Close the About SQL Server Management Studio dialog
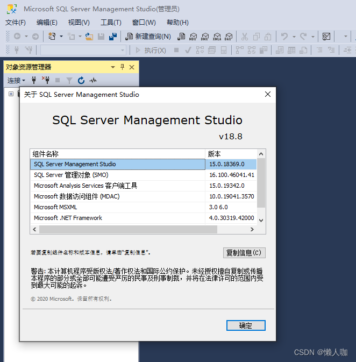 point(268,94)
